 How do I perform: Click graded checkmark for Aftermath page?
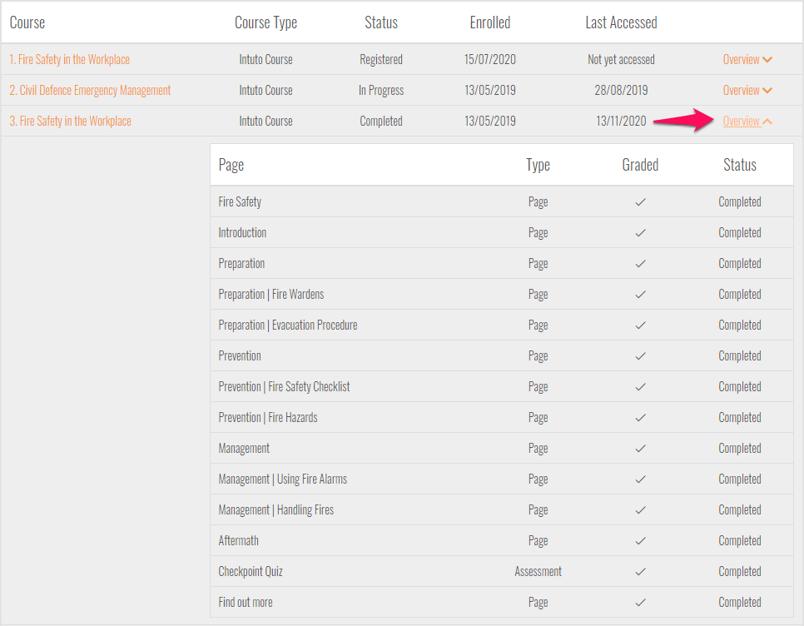coord(640,541)
